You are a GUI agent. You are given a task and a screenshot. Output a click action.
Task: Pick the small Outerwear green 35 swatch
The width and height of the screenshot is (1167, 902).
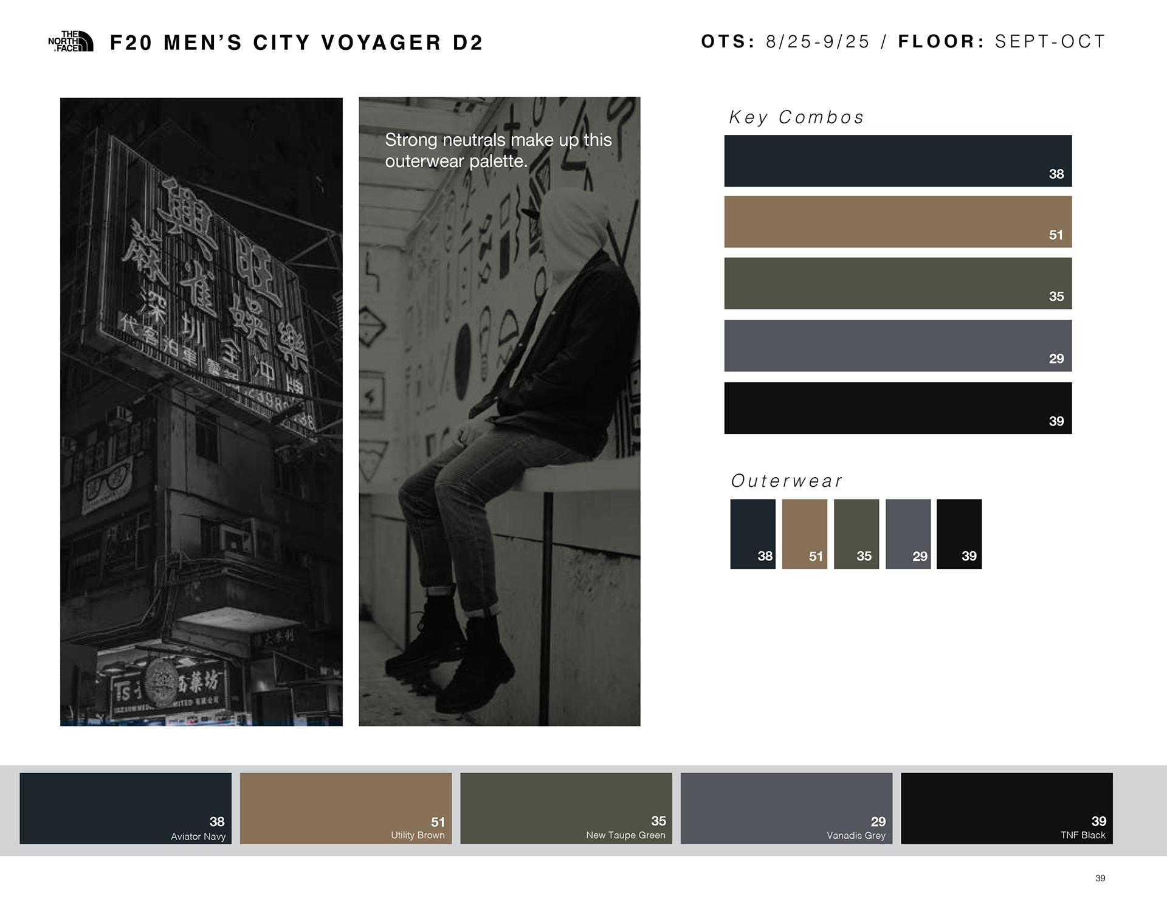click(856, 534)
